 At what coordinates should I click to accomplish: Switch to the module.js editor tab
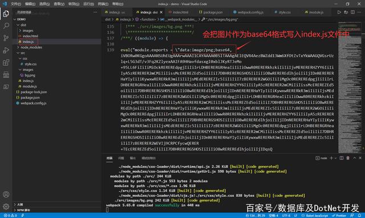point(314,12)
